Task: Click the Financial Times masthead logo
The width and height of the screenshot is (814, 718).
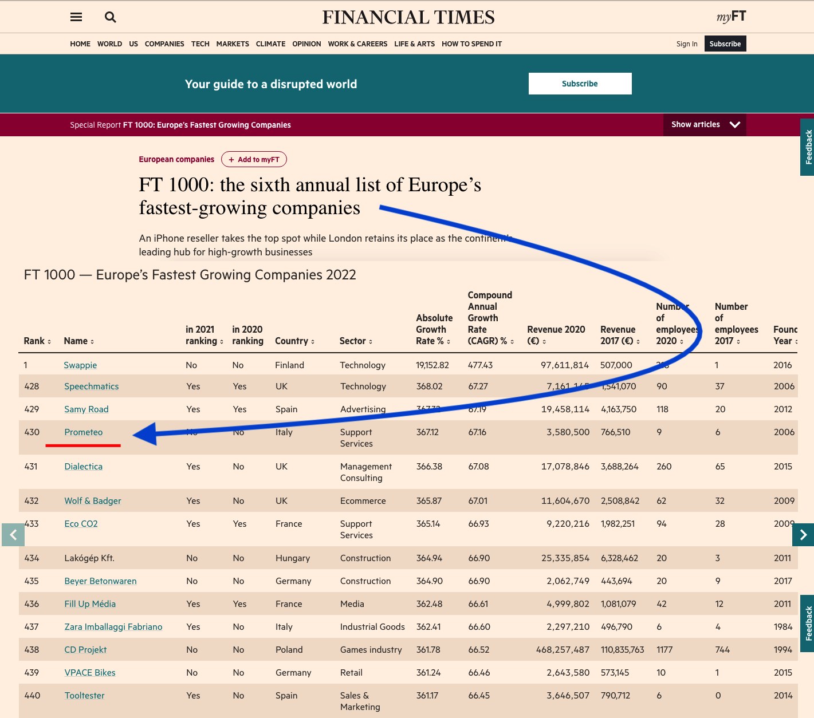Action: pyautogui.click(x=408, y=17)
